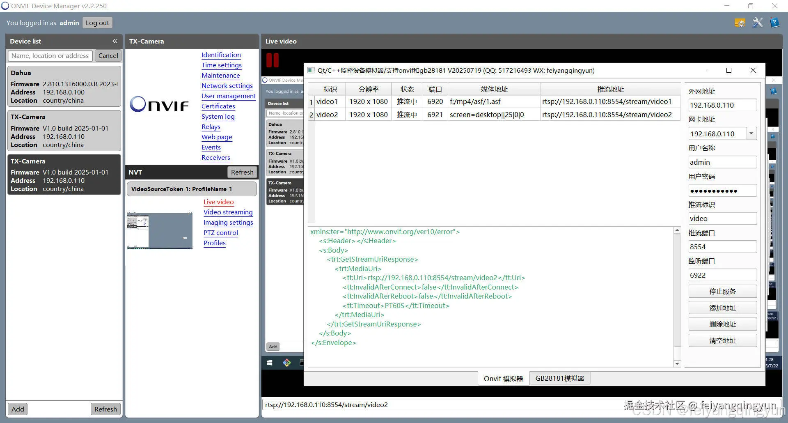This screenshot has width=788, height=423.
Task: Select the video2 row in the simulator table
Action: click(494, 115)
